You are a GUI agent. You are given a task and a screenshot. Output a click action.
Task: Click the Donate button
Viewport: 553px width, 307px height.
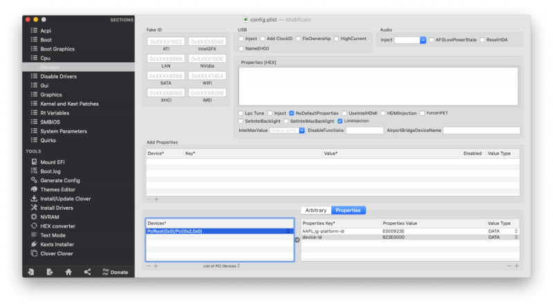115,272
